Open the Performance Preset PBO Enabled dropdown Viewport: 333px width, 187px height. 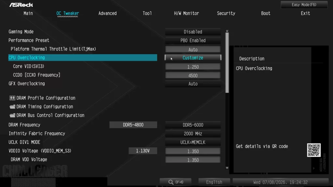[x=193, y=41]
